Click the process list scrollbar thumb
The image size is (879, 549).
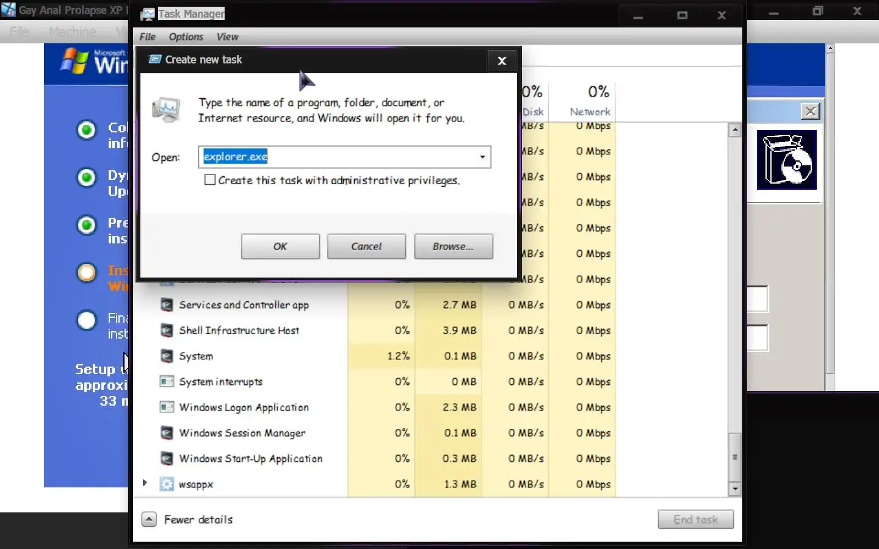click(735, 457)
